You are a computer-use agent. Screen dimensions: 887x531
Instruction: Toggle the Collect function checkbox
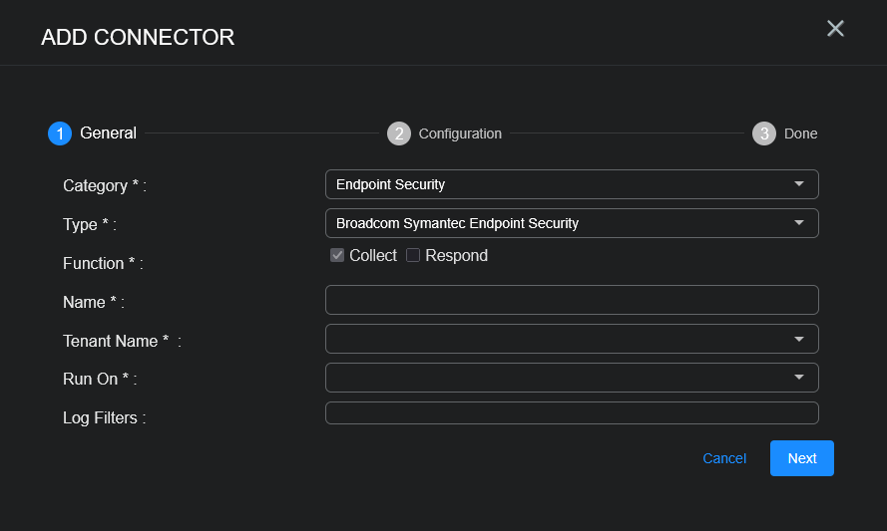coord(337,255)
